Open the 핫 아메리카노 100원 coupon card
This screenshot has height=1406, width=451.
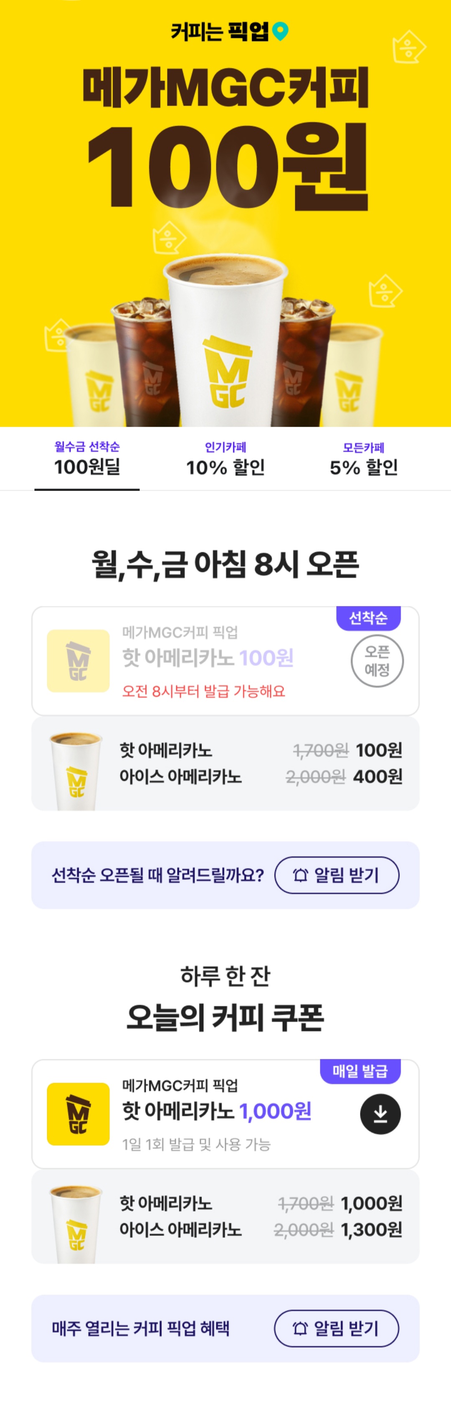point(225,661)
